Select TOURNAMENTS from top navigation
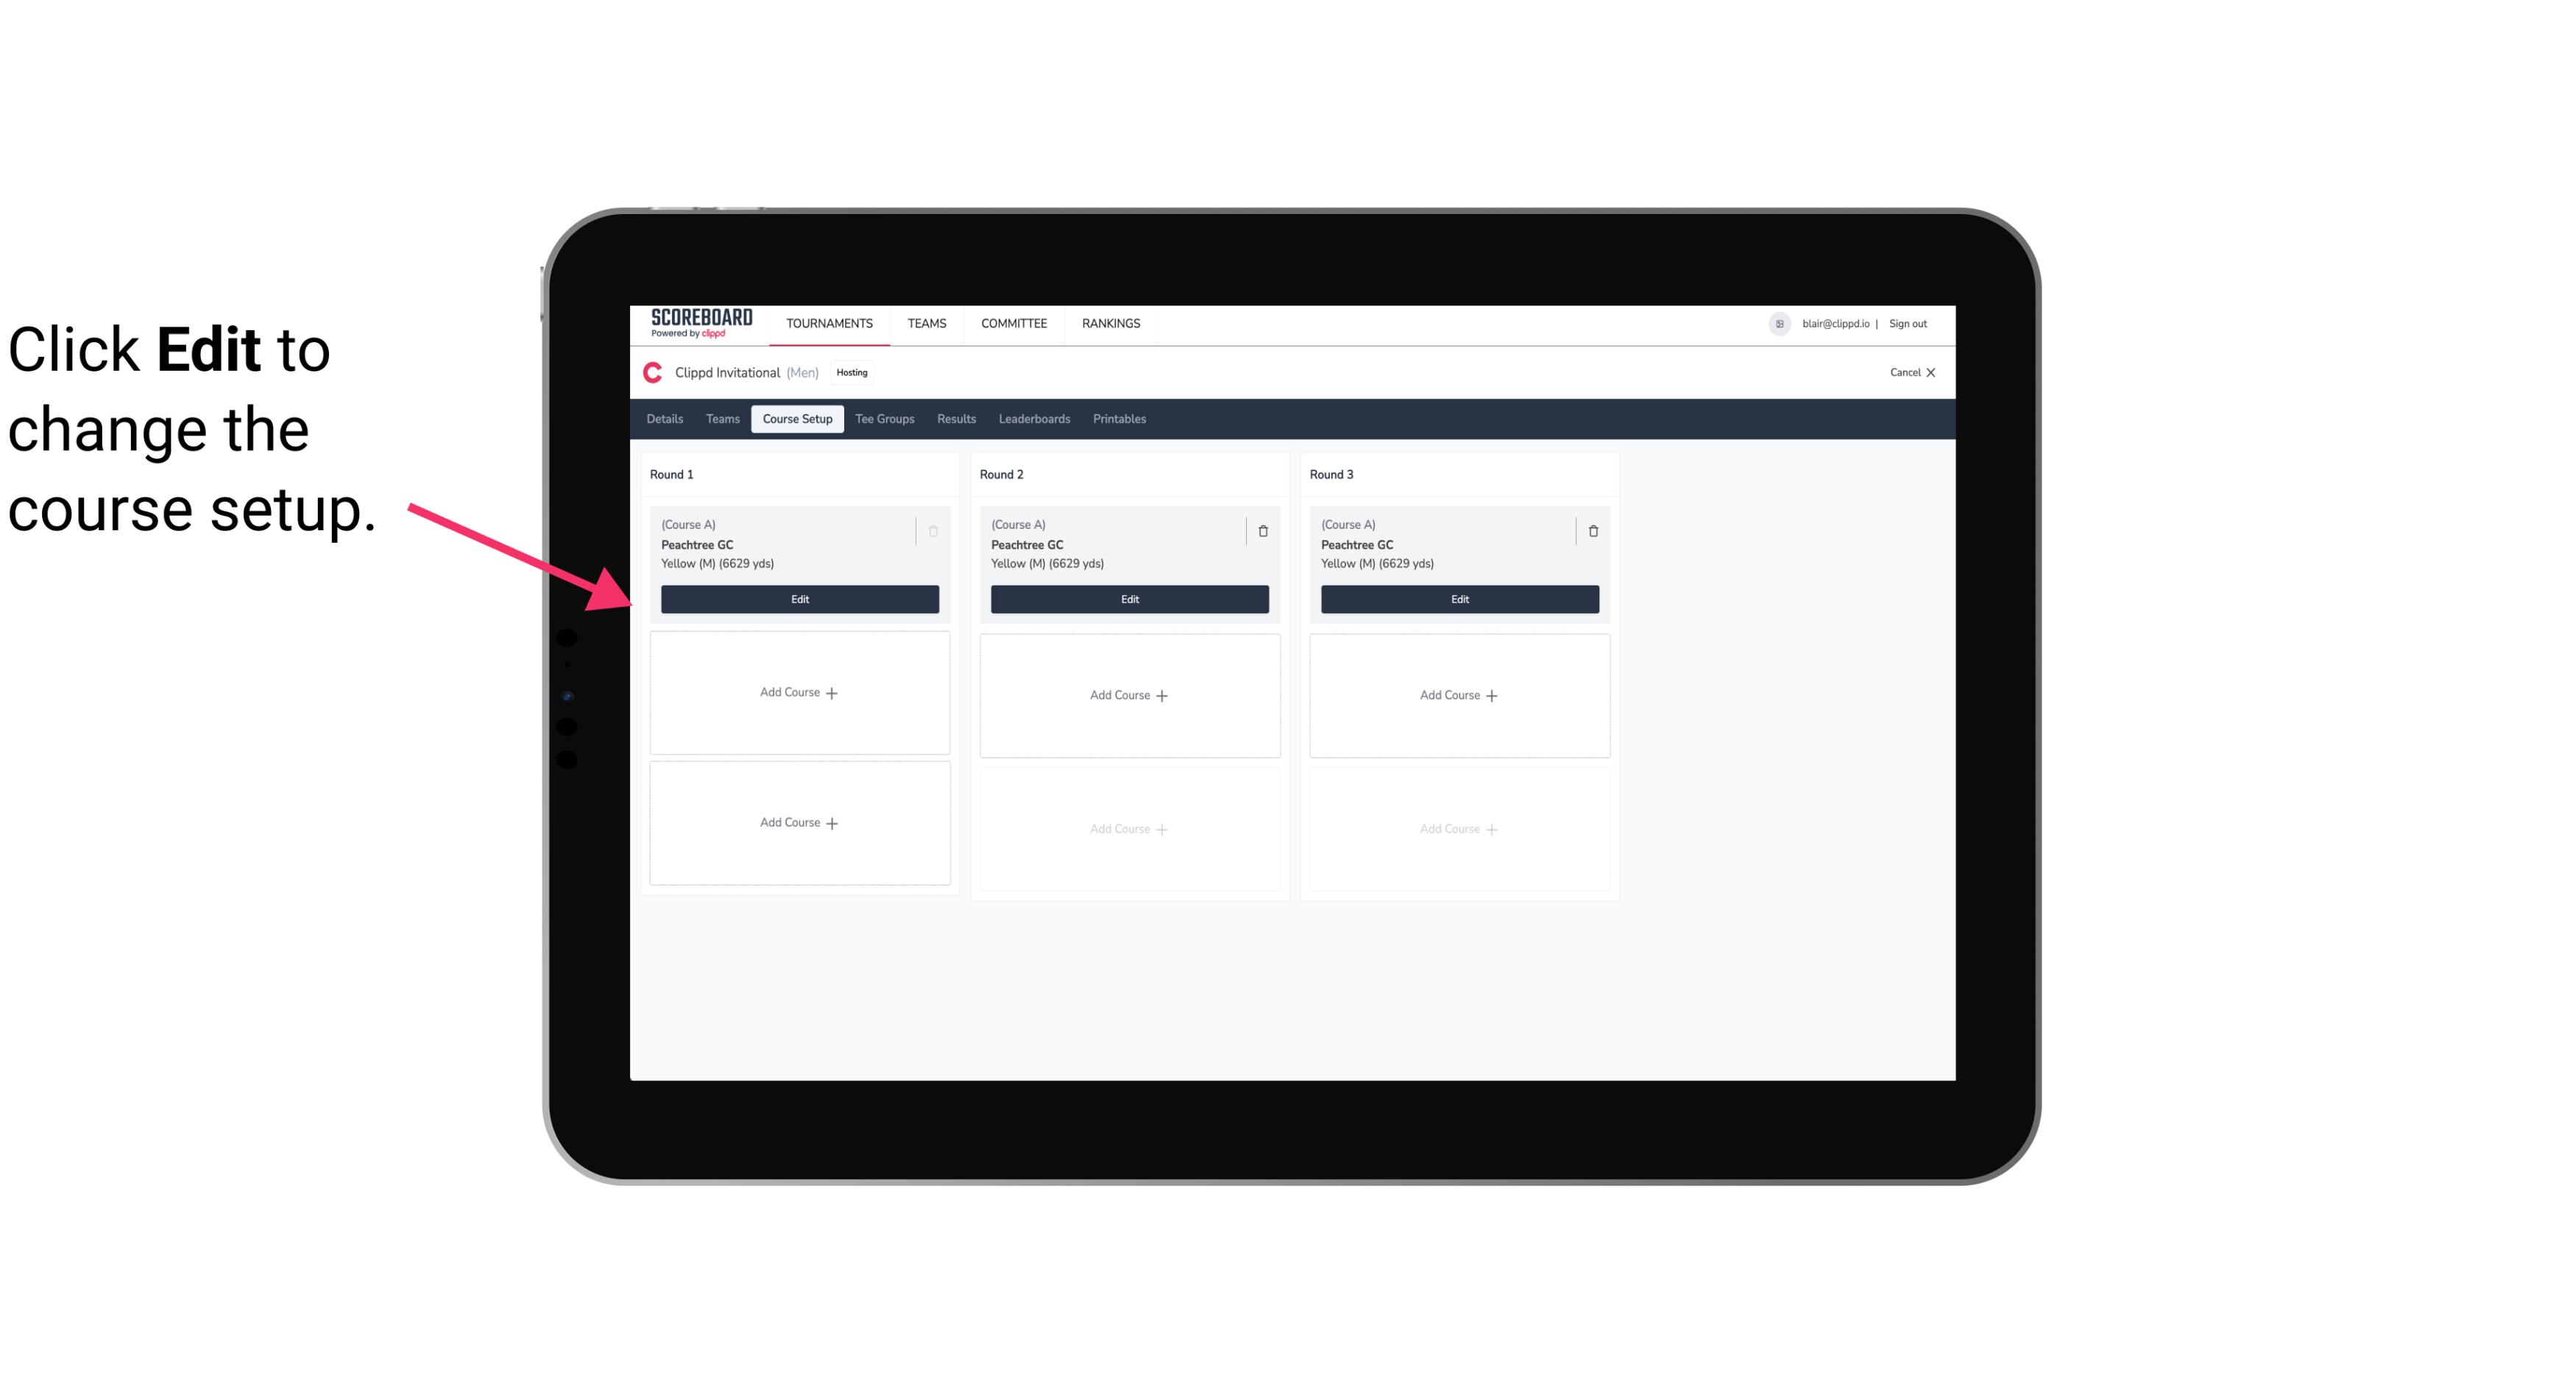This screenshot has width=2576, height=1385. [832, 322]
